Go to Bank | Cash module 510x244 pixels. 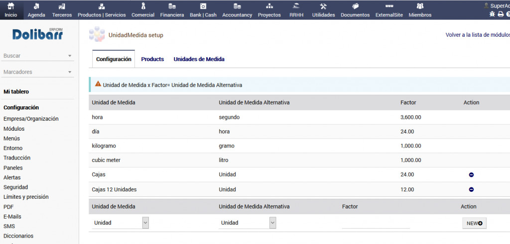(x=203, y=10)
